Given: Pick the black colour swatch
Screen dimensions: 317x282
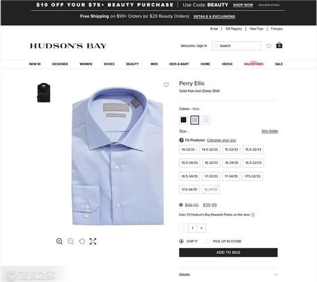Looking at the screenshot, I should pyautogui.click(x=184, y=120).
